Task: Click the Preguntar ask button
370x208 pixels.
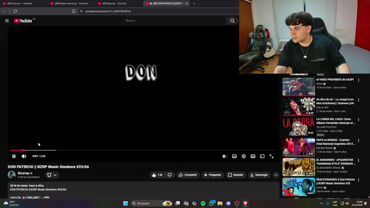Action: pyautogui.click(x=212, y=175)
